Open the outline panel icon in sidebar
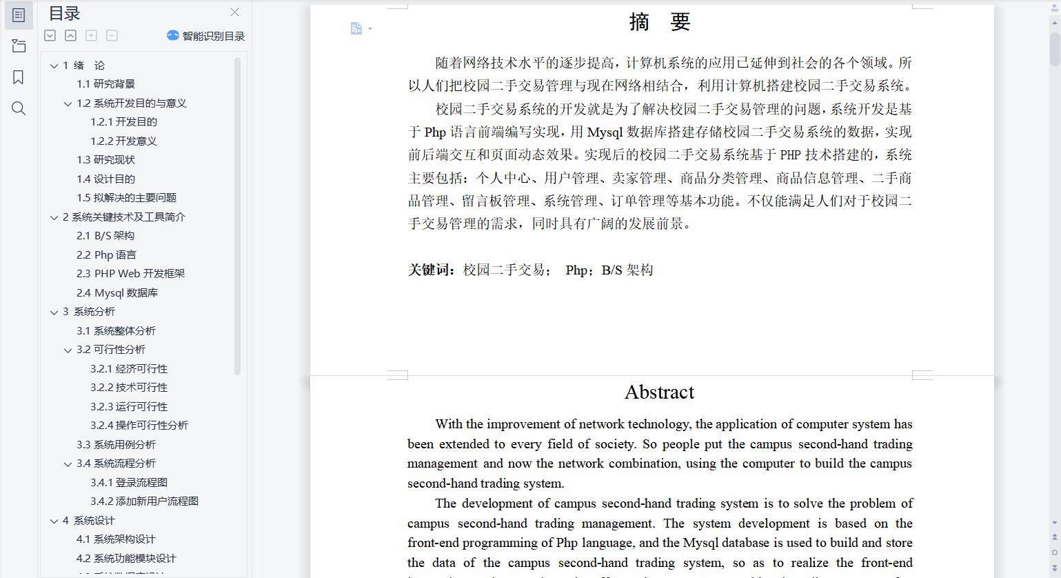 pyautogui.click(x=19, y=15)
